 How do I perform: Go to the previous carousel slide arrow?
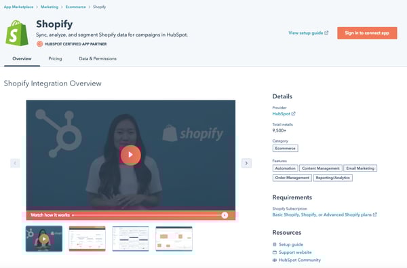(x=15, y=164)
